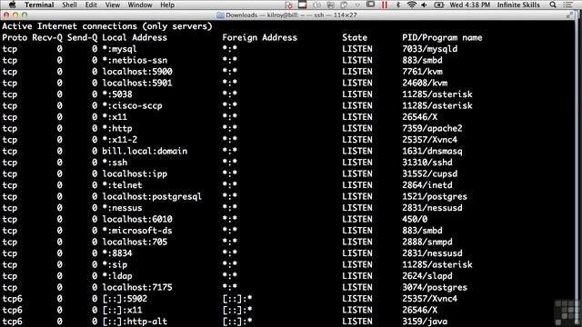This screenshot has width=582, height=327.
Task: Click the '450/0' program entry
Action: (415, 219)
